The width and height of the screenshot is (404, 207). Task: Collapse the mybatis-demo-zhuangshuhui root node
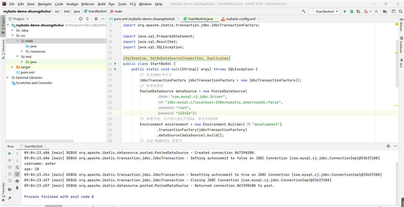pyautogui.click(x=8, y=25)
